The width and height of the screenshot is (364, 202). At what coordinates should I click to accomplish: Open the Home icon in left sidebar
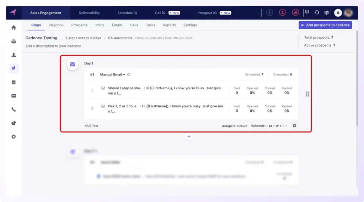point(14,28)
